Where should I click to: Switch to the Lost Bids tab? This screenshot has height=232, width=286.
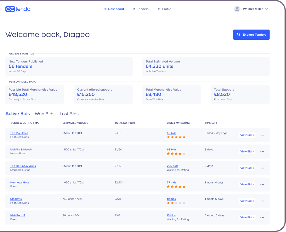69,114
